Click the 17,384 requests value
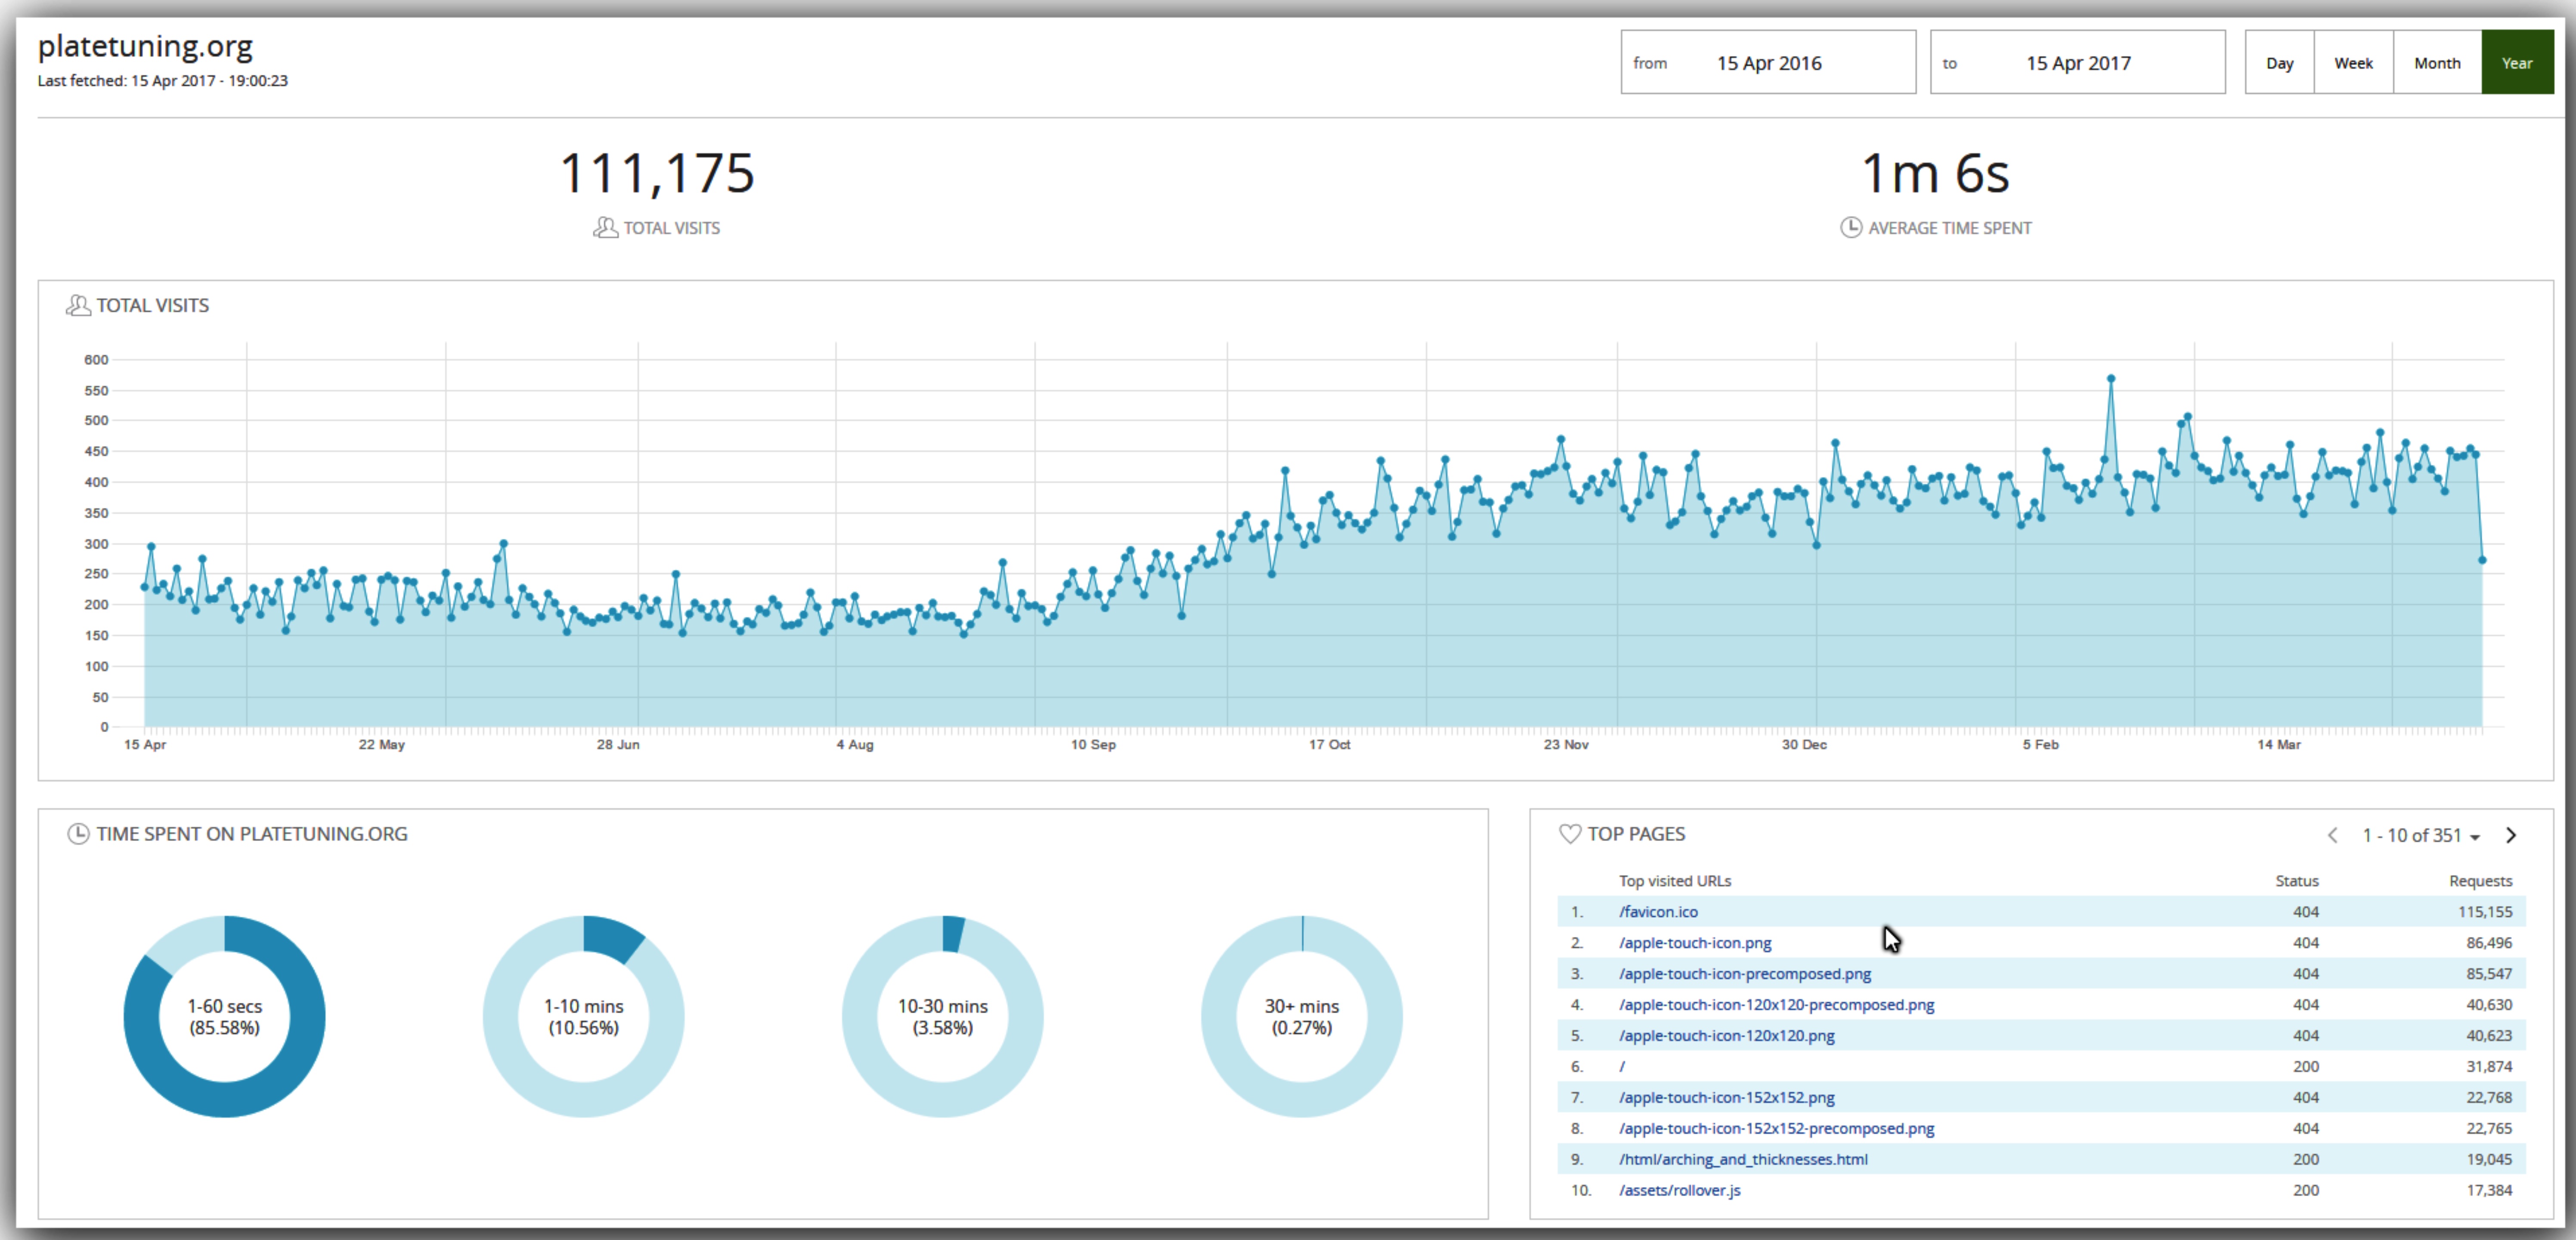The width and height of the screenshot is (2576, 1240). pos(2489,1191)
